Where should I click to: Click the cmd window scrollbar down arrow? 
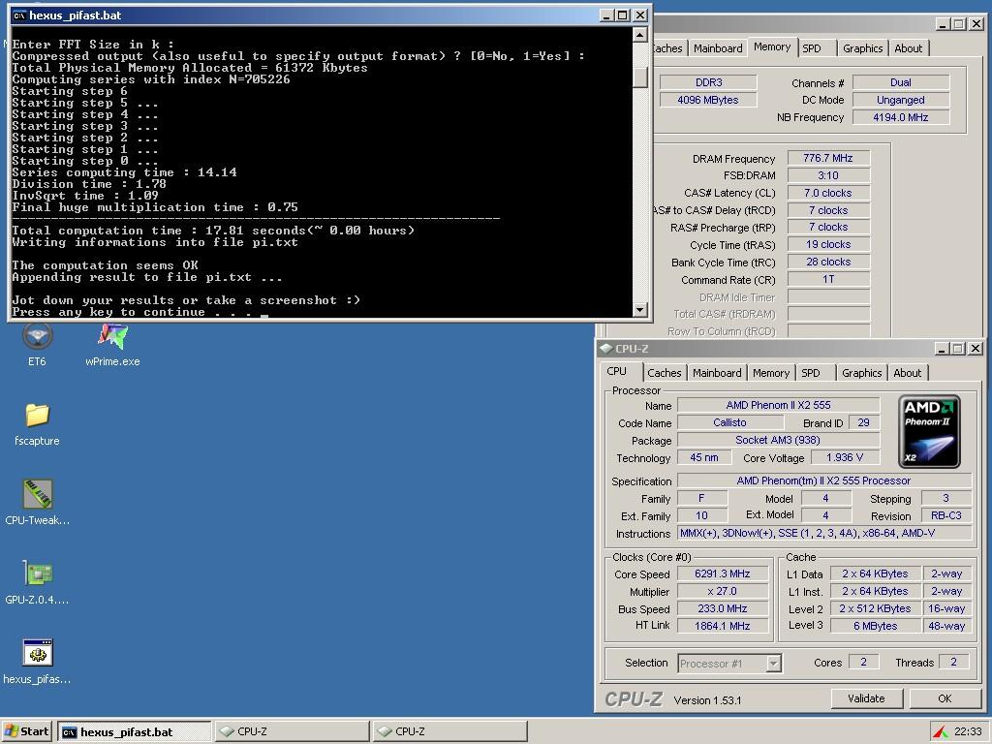(640, 309)
